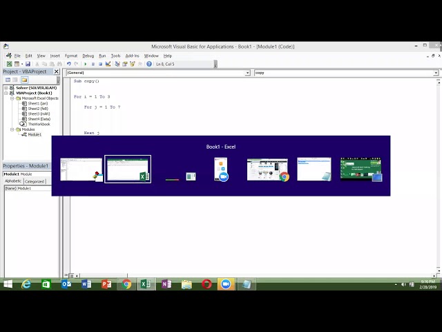The image size is (442, 332).
Task: Open the Edit menu
Action: click(29, 56)
